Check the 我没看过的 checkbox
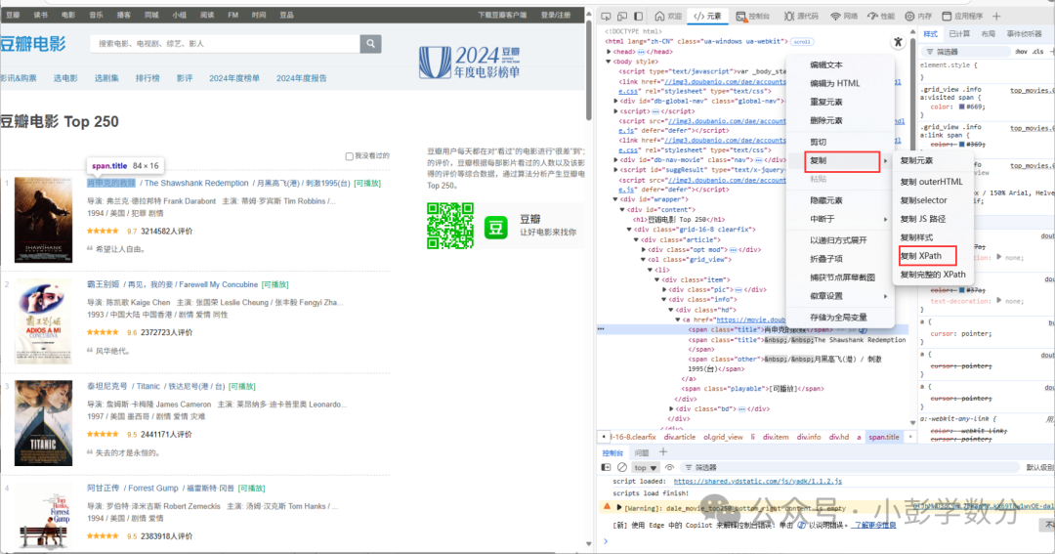The image size is (1055, 554). 349,156
